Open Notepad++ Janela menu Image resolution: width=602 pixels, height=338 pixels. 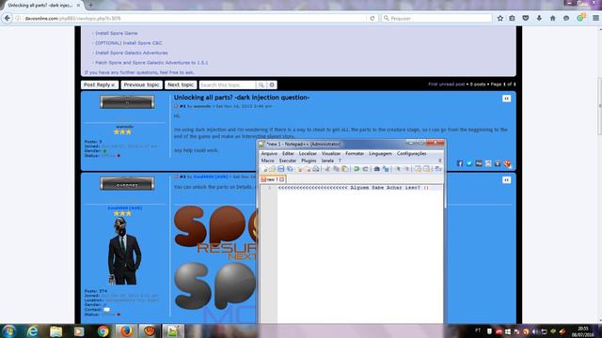tap(327, 161)
